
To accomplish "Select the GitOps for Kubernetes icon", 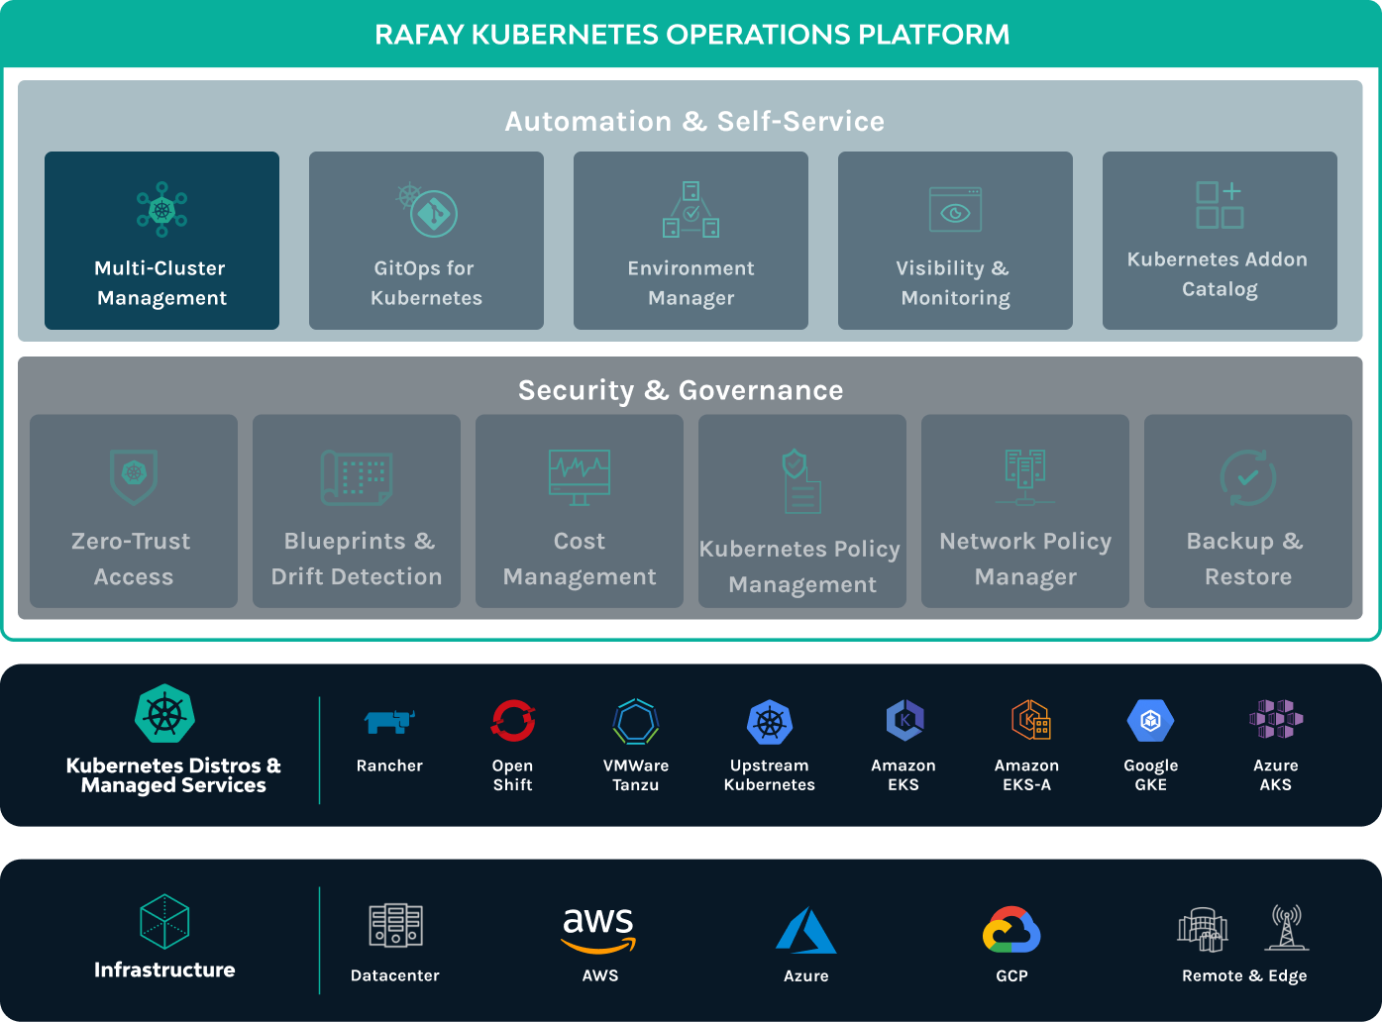I will click(x=427, y=211).
